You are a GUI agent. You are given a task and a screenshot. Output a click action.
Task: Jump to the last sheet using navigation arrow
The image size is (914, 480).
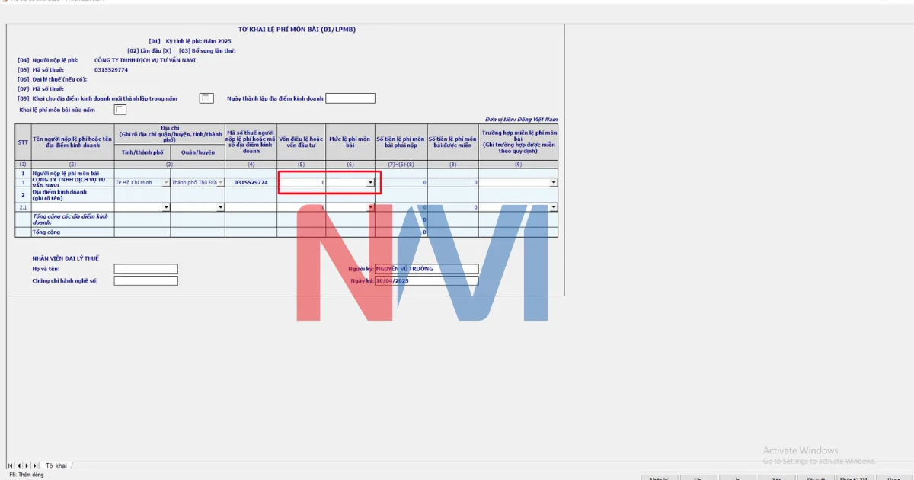pyautogui.click(x=36, y=466)
